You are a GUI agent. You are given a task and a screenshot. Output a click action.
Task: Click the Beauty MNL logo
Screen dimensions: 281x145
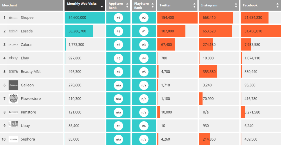point(13,72)
